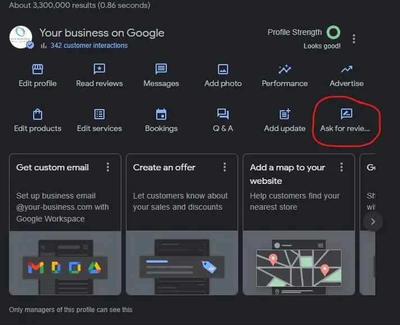The height and width of the screenshot is (325, 400).
Task: Open the Q & A chat icon
Action: click(x=223, y=114)
